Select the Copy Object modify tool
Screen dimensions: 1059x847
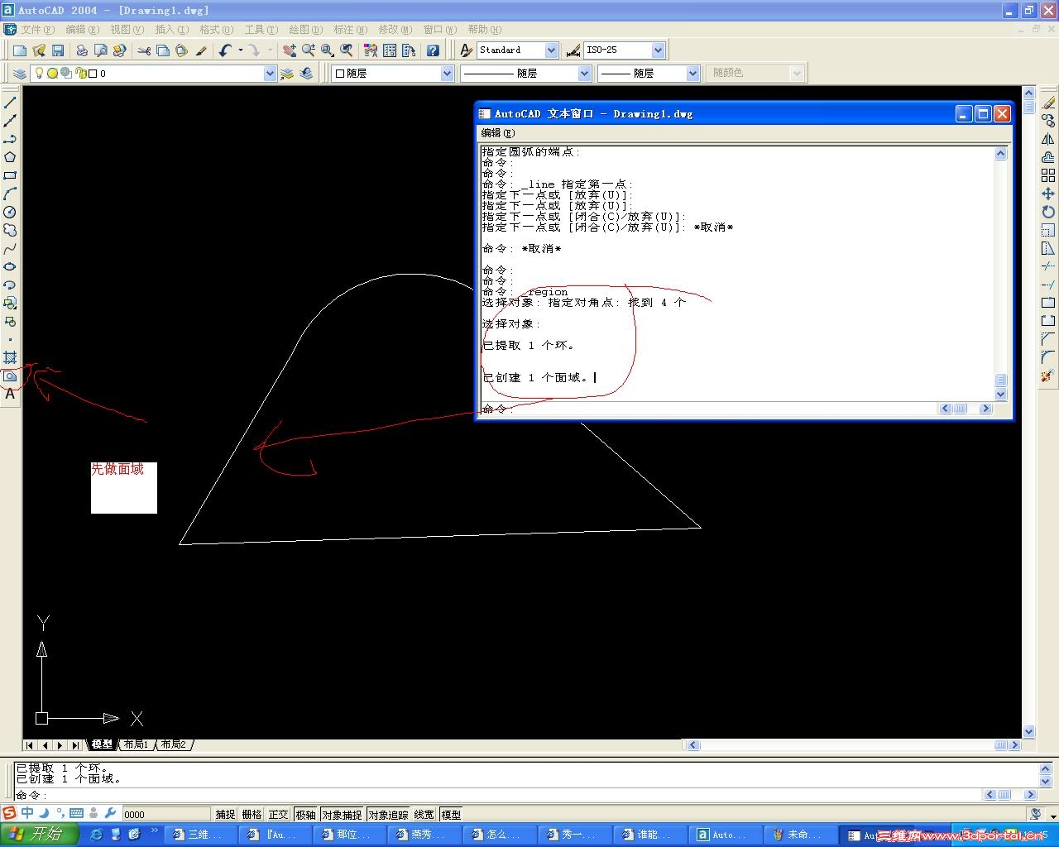pyautogui.click(x=1048, y=121)
